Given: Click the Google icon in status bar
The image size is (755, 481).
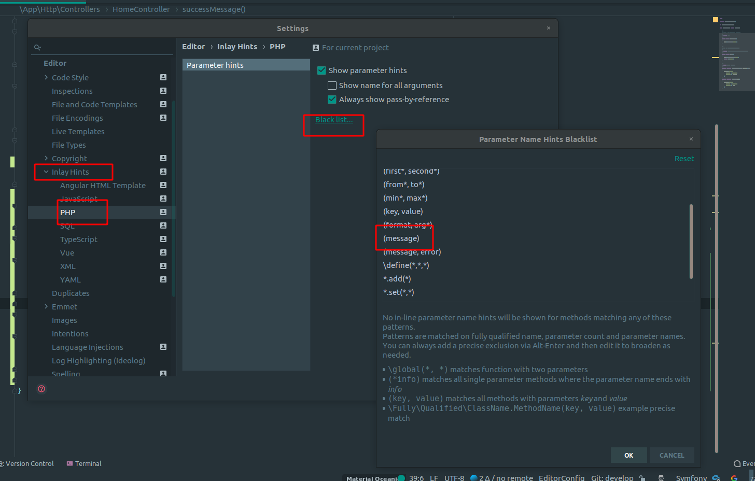Looking at the screenshot, I should point(734,478).
